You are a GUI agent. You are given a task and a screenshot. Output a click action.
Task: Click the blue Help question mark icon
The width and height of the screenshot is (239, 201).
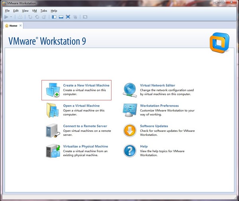[130, 151]
